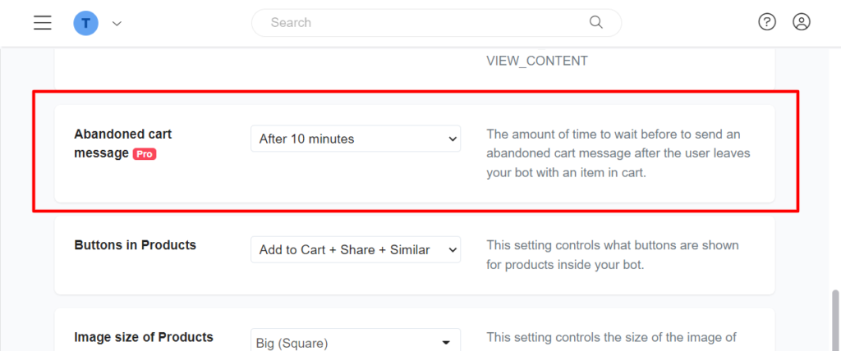Click the abandoned cart wait-time description text

[618, 153]
